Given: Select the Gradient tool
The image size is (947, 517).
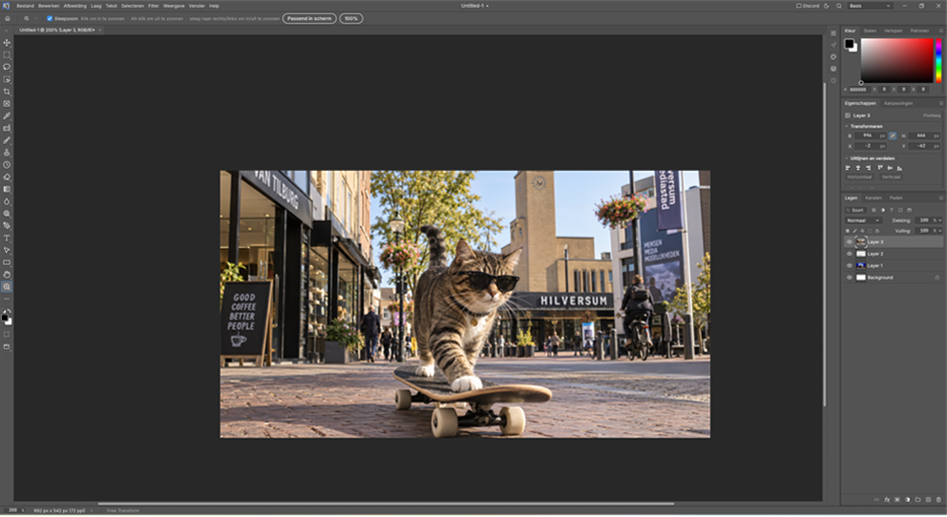Looking at the screenshot, I should 7,190.
